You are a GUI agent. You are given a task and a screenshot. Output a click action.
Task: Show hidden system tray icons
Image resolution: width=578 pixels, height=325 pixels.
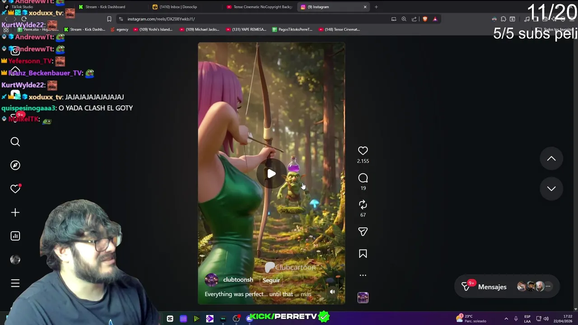506,319
